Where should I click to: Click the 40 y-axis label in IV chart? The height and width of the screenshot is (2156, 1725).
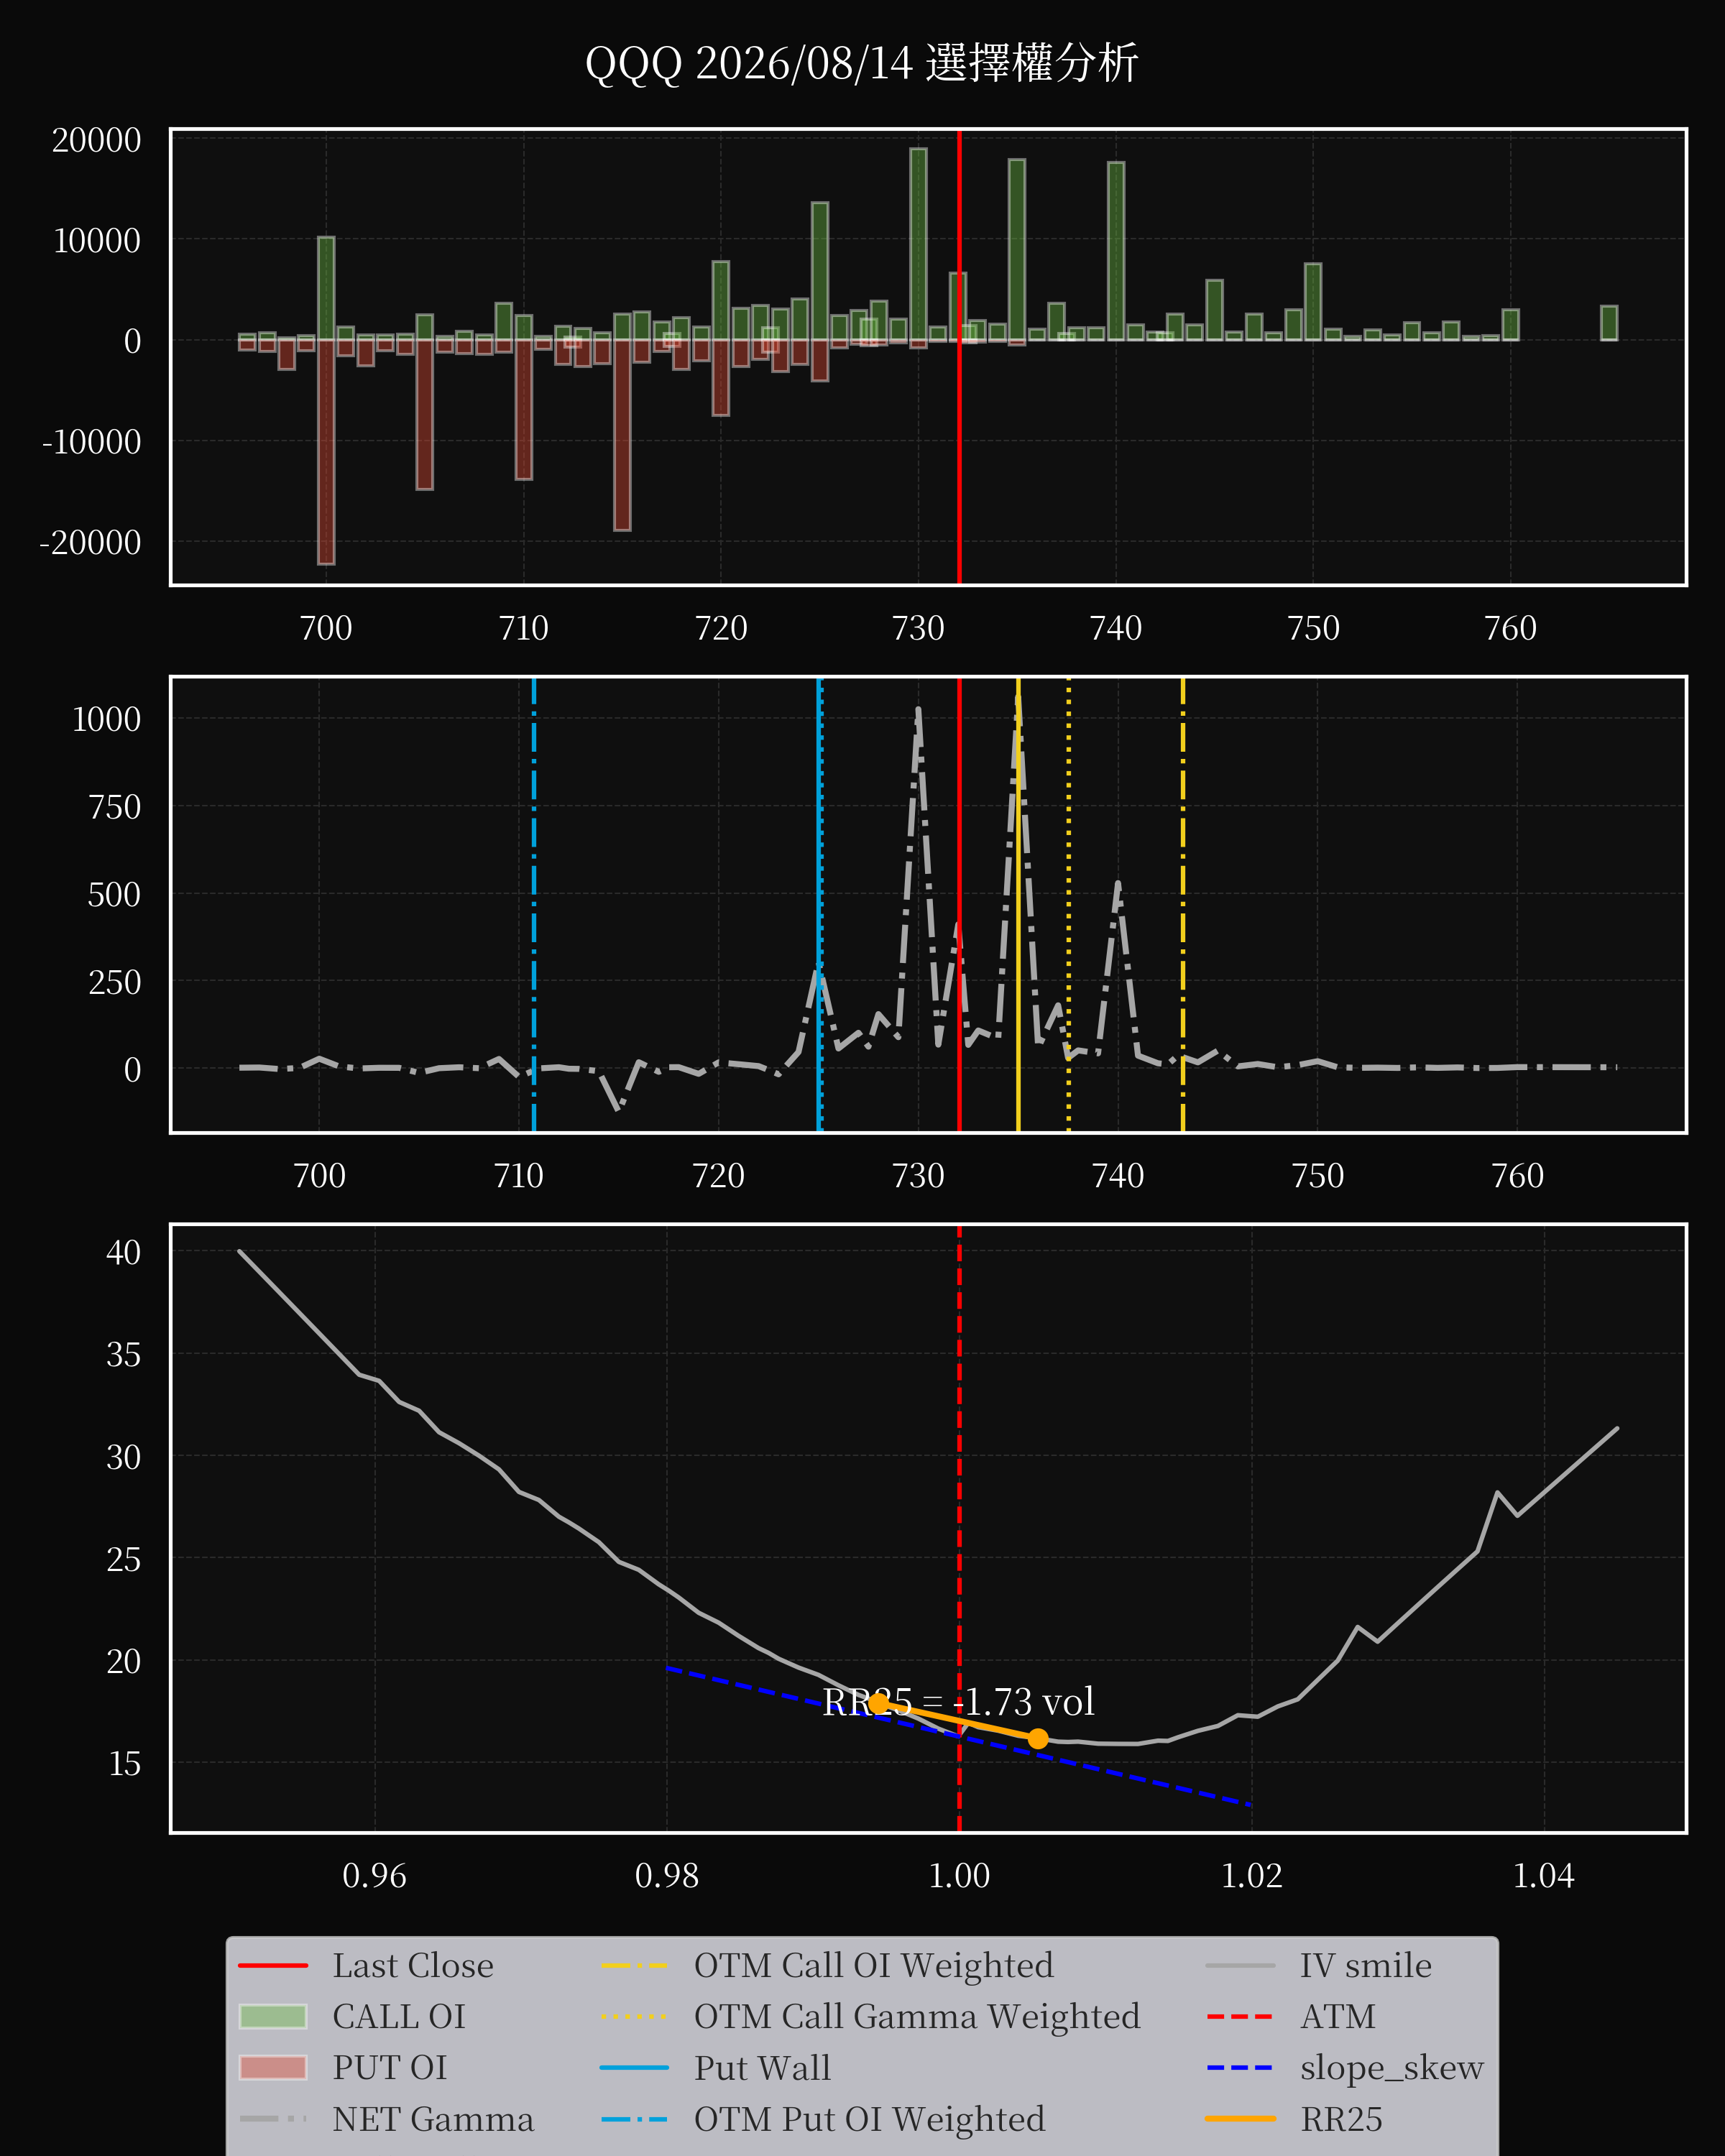coord(124,1252)
